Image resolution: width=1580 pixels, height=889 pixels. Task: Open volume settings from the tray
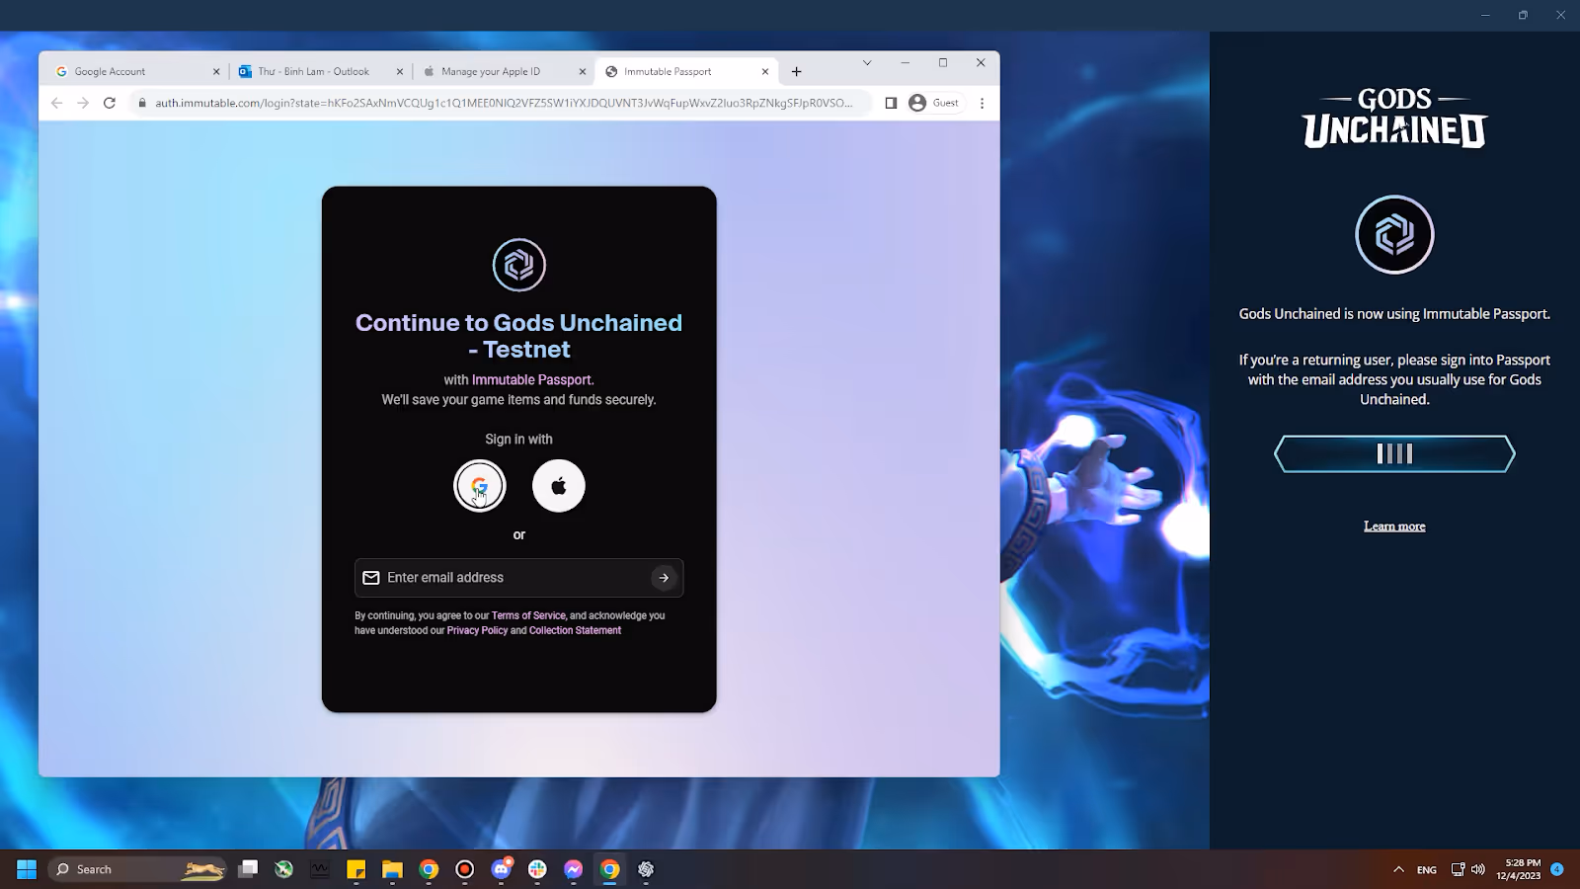(1478, 869)
